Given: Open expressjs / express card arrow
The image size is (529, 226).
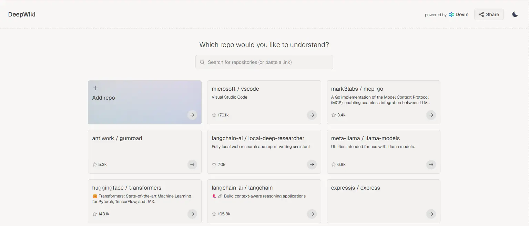Looking at the screenshot, I should tap(431, 214).
